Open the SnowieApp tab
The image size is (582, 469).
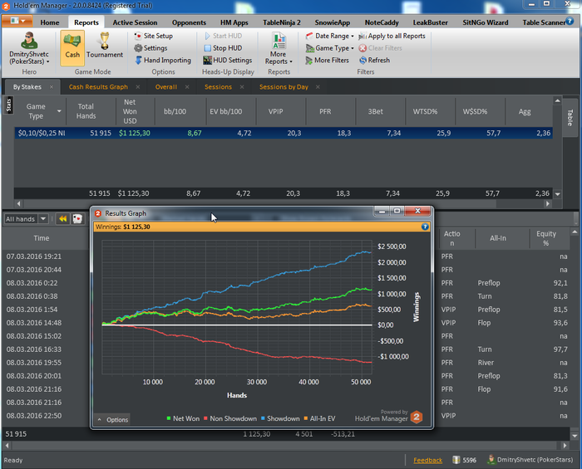tap(333, 22)
